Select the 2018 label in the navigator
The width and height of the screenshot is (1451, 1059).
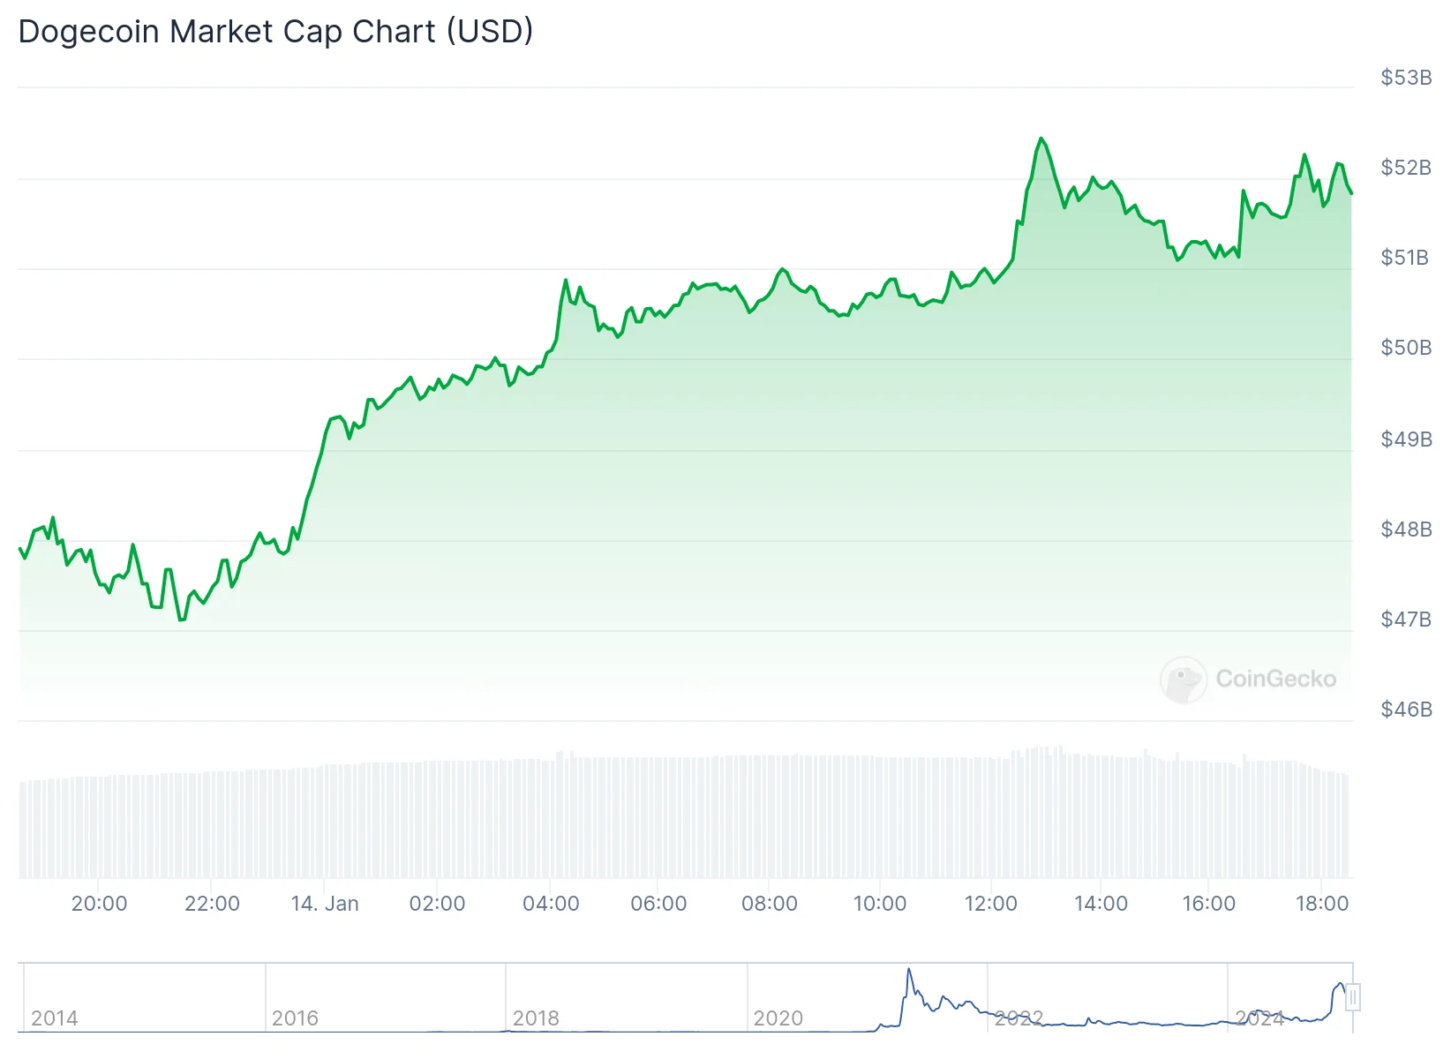536,1018
